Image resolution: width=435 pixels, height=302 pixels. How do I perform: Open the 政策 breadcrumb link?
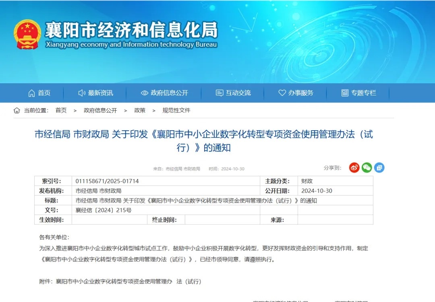(140, 110)
